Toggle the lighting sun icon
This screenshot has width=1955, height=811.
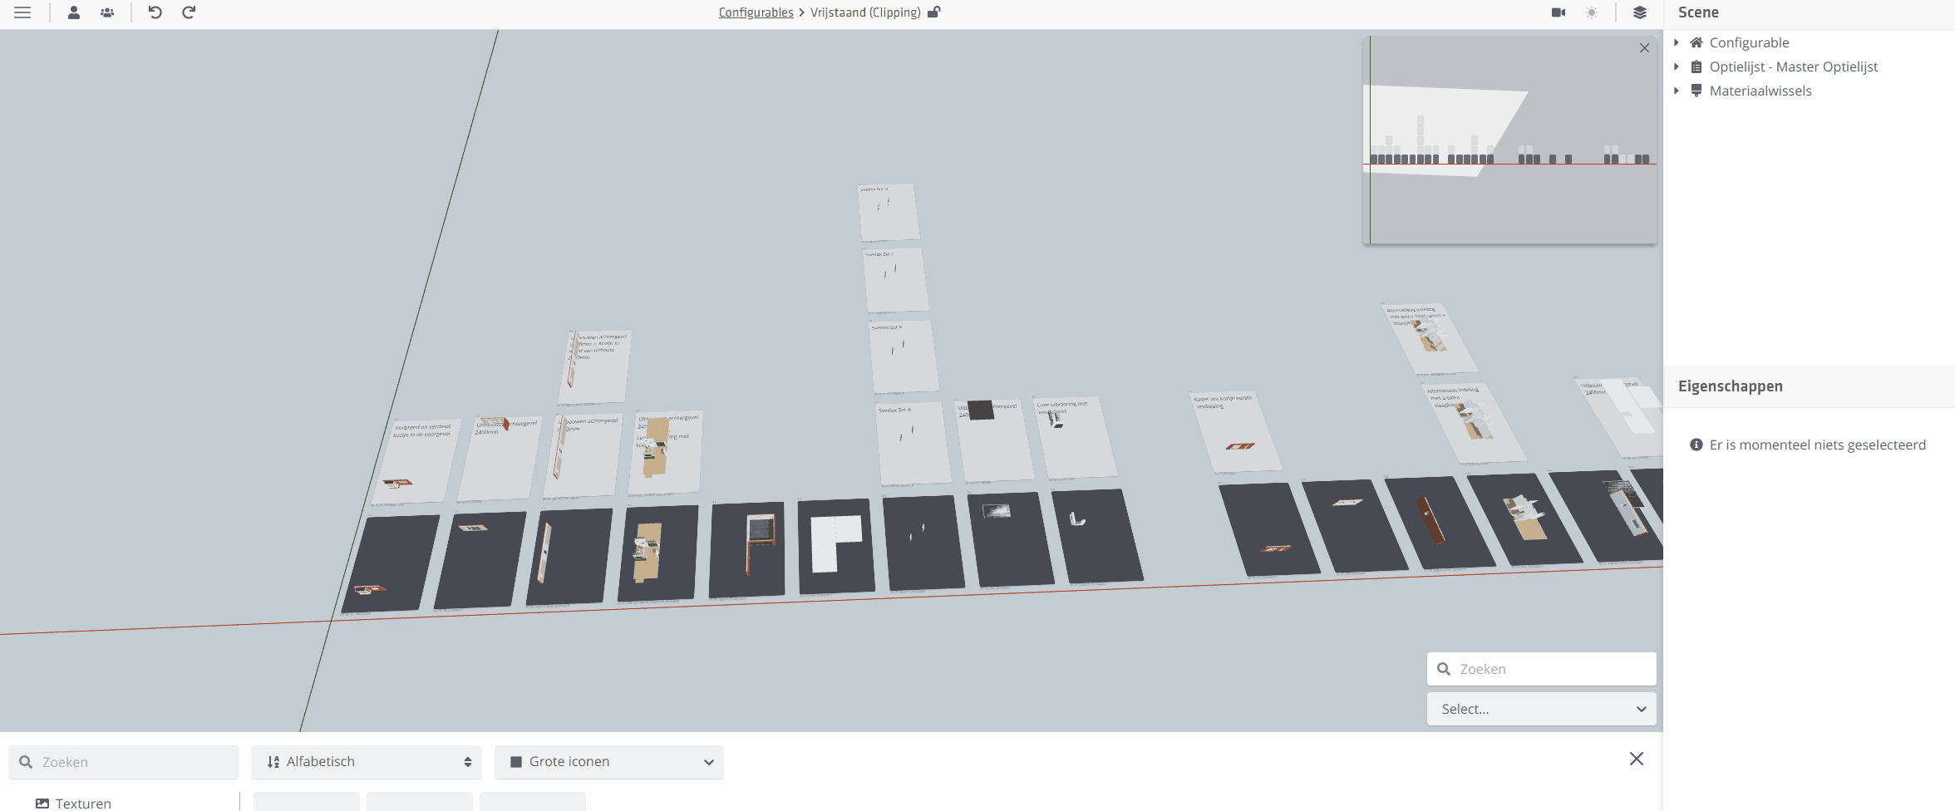(x=1592, y=12)
